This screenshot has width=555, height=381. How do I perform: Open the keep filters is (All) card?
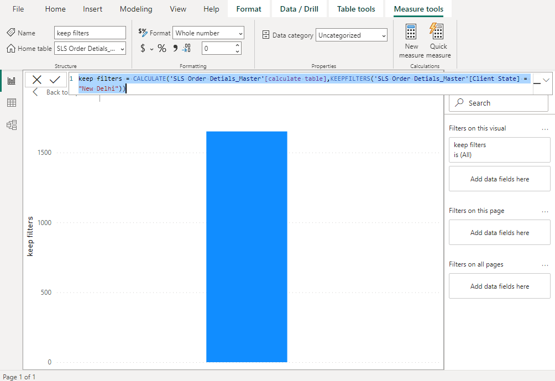[x=499, y=150]
